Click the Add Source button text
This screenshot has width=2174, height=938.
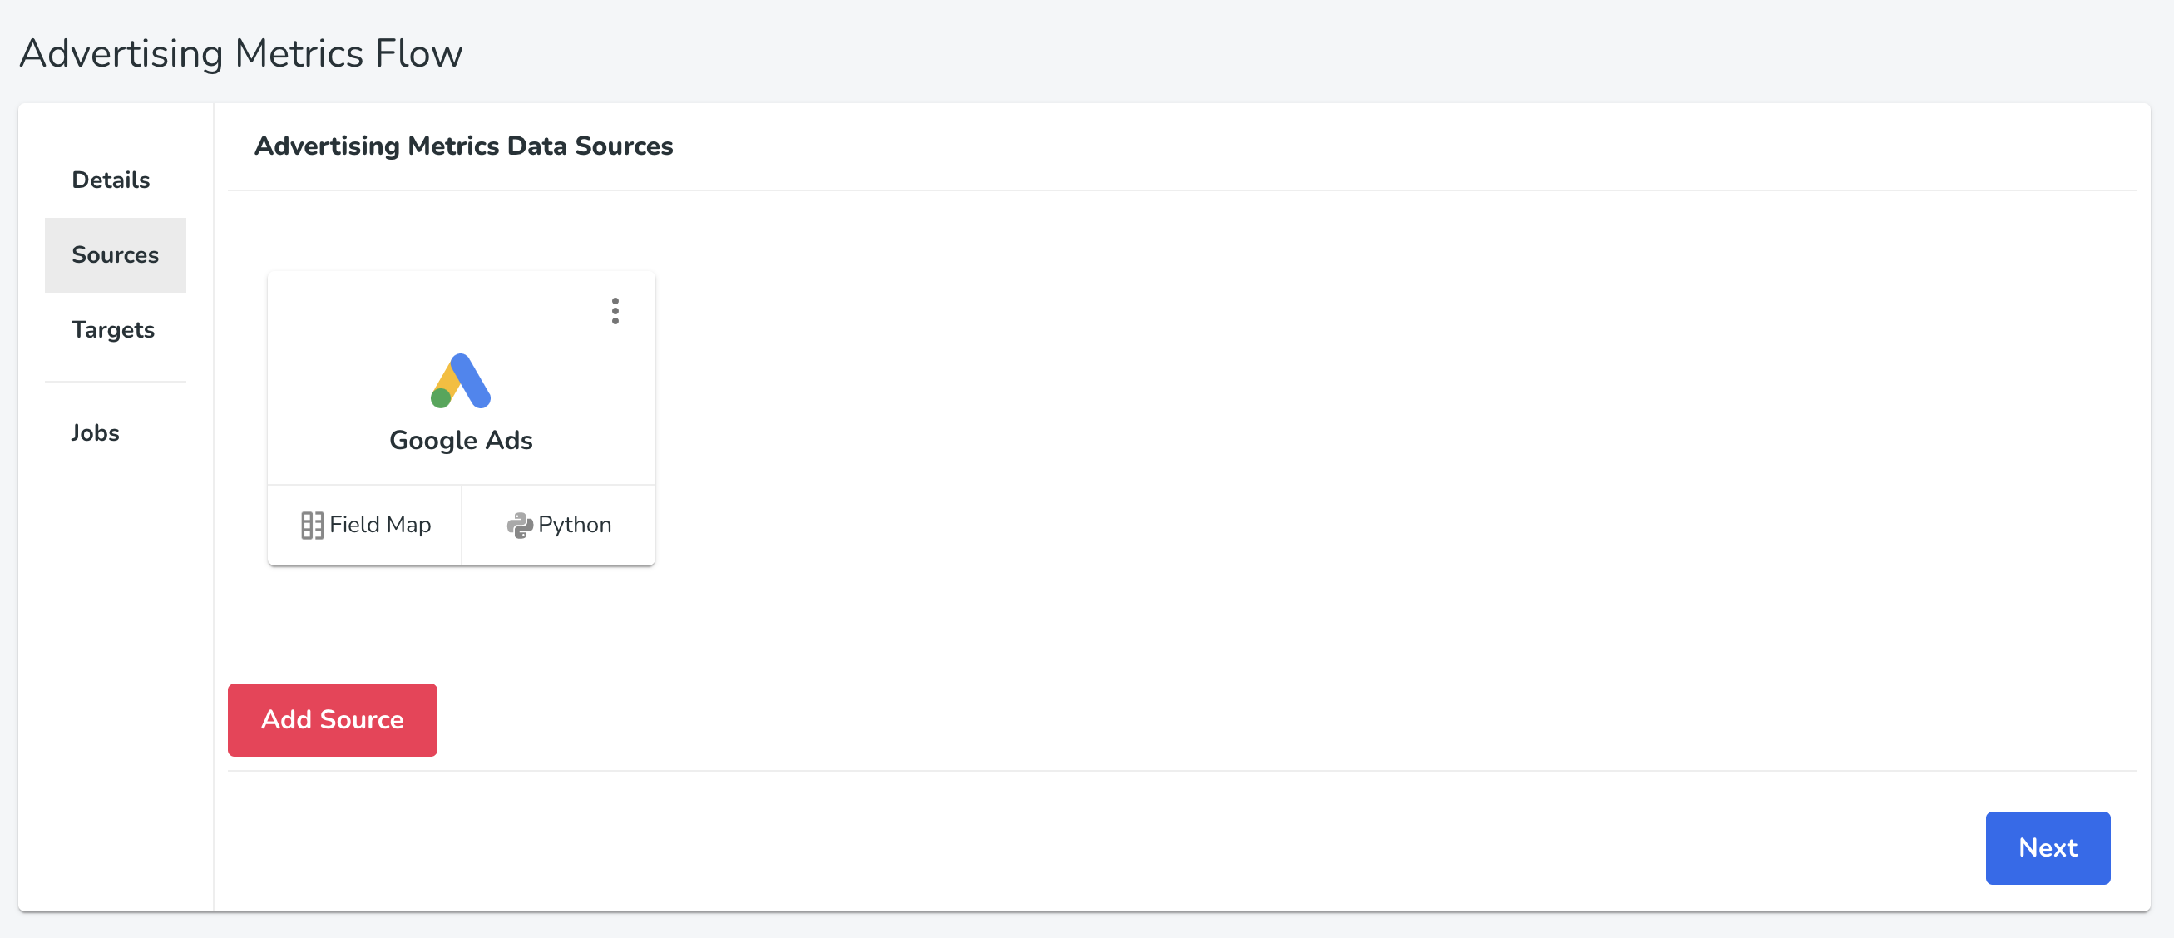333,719
